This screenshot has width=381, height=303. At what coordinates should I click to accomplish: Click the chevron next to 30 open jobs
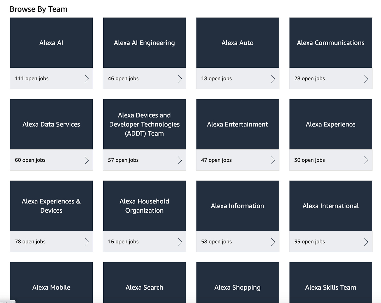pyautogui.click(x=366, y=160)
